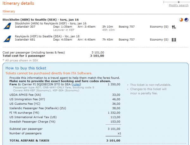The height and width of the screenshot is (145, 190).
Task: Click the meal service icon for flight 307
Action: click(x=174, y=27)
